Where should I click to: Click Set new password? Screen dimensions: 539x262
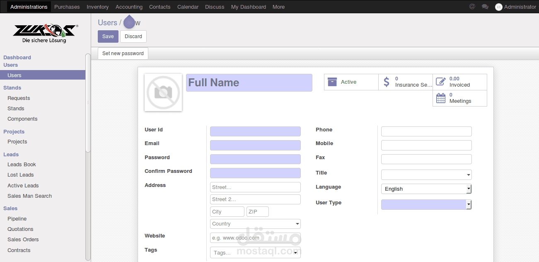tap(123, 53)
